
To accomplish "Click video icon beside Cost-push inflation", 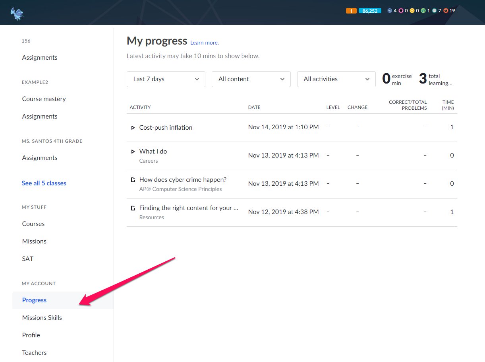I will point(133,128).
